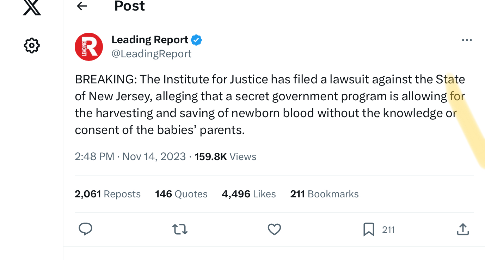The width and height of the screenshot is (485, 260).
Task: View the 2,061 Reposts list
Action: [108, 194]
